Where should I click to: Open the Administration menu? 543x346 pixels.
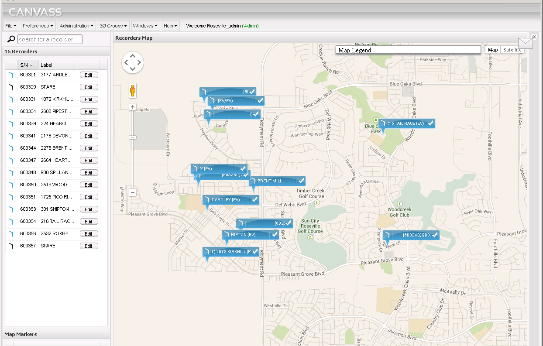(x=76, y=26)
